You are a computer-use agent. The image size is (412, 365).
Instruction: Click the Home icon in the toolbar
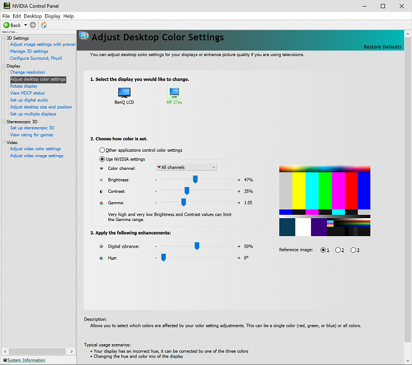[44, 25]
